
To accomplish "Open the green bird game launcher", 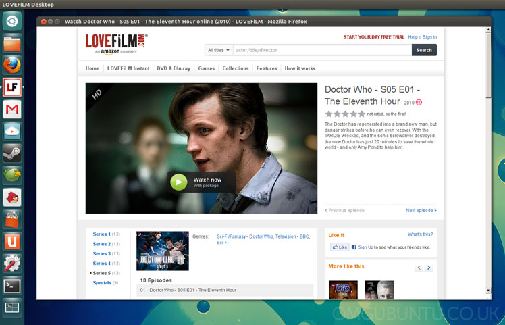I will [12, 176].
